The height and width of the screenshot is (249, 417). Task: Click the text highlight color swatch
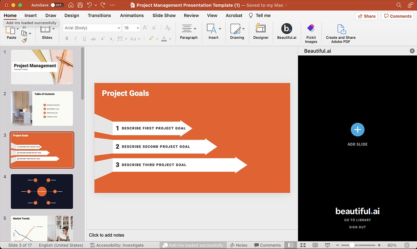click(x=151, y=39)
